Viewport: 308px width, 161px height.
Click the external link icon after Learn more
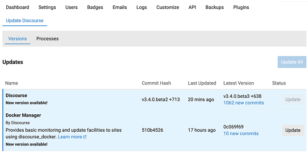coord(85,137)
